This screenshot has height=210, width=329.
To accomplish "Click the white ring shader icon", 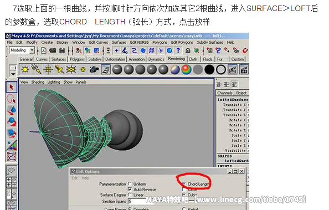I will [221, 70].
